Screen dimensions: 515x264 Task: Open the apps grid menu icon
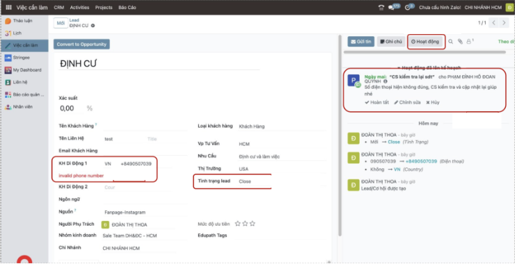coord(8,7)
